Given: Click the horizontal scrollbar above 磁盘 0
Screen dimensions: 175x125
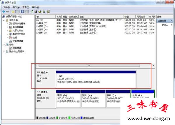Looking at the screenshot, I should pyautogui.click(x=89, y=66).
